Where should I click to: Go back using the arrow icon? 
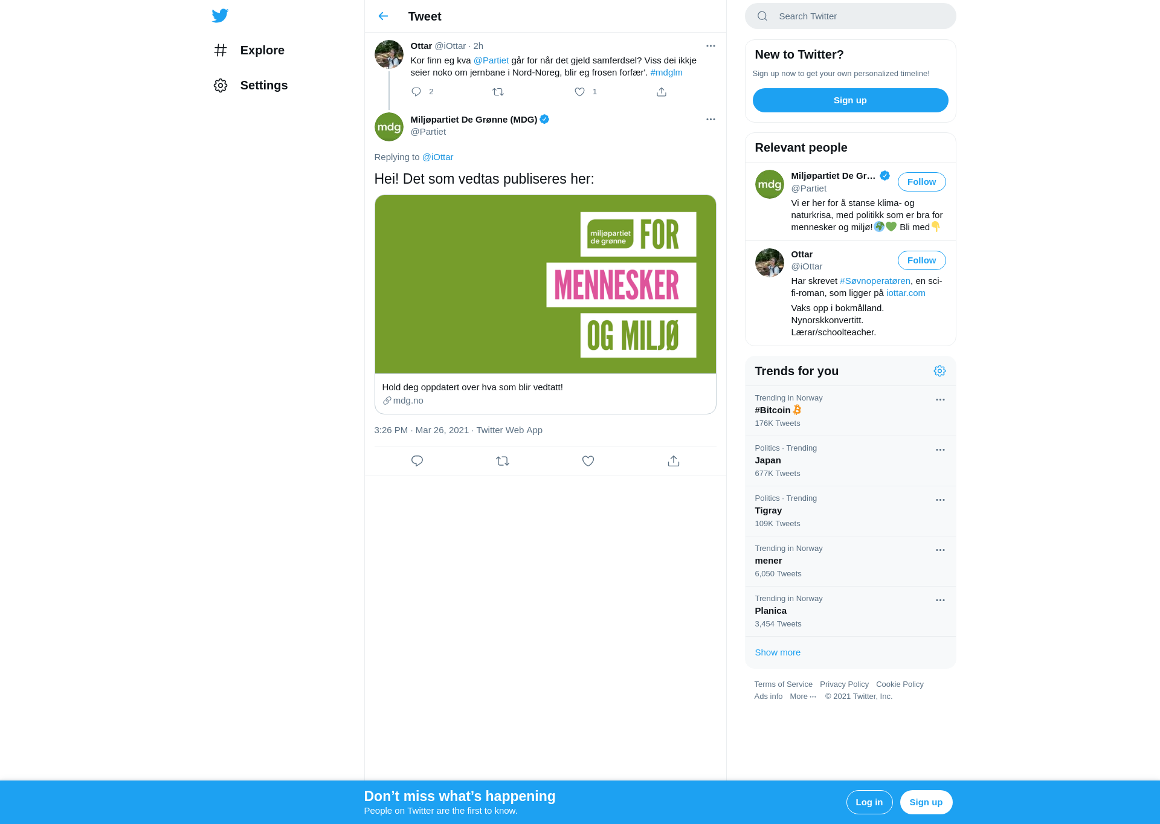point(383,16)
